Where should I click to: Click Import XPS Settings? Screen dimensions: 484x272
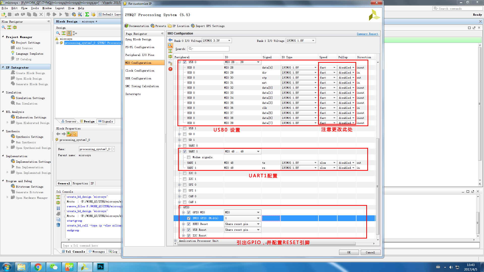(208, 26)
